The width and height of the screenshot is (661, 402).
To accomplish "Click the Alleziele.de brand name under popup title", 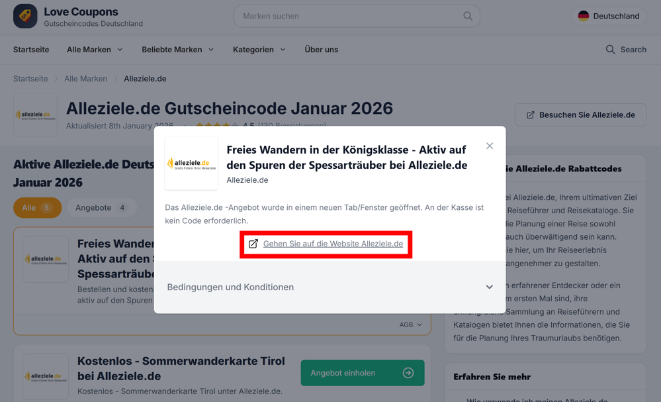I will 247,180.
